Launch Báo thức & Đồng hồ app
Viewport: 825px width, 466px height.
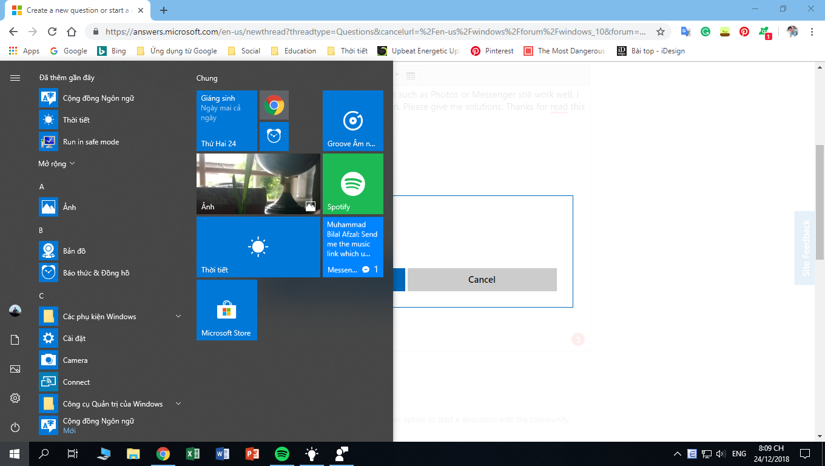(112, 273)
